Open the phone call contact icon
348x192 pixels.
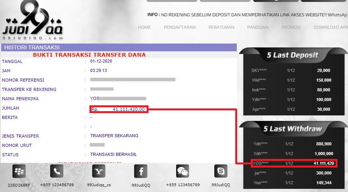pos(57,171)
